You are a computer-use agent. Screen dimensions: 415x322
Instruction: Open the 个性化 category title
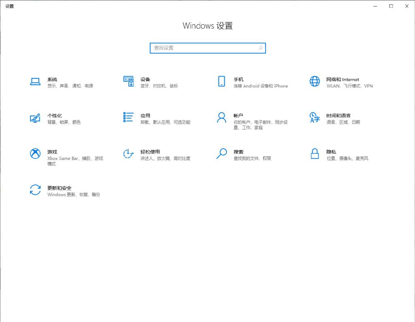pos(55,115)
